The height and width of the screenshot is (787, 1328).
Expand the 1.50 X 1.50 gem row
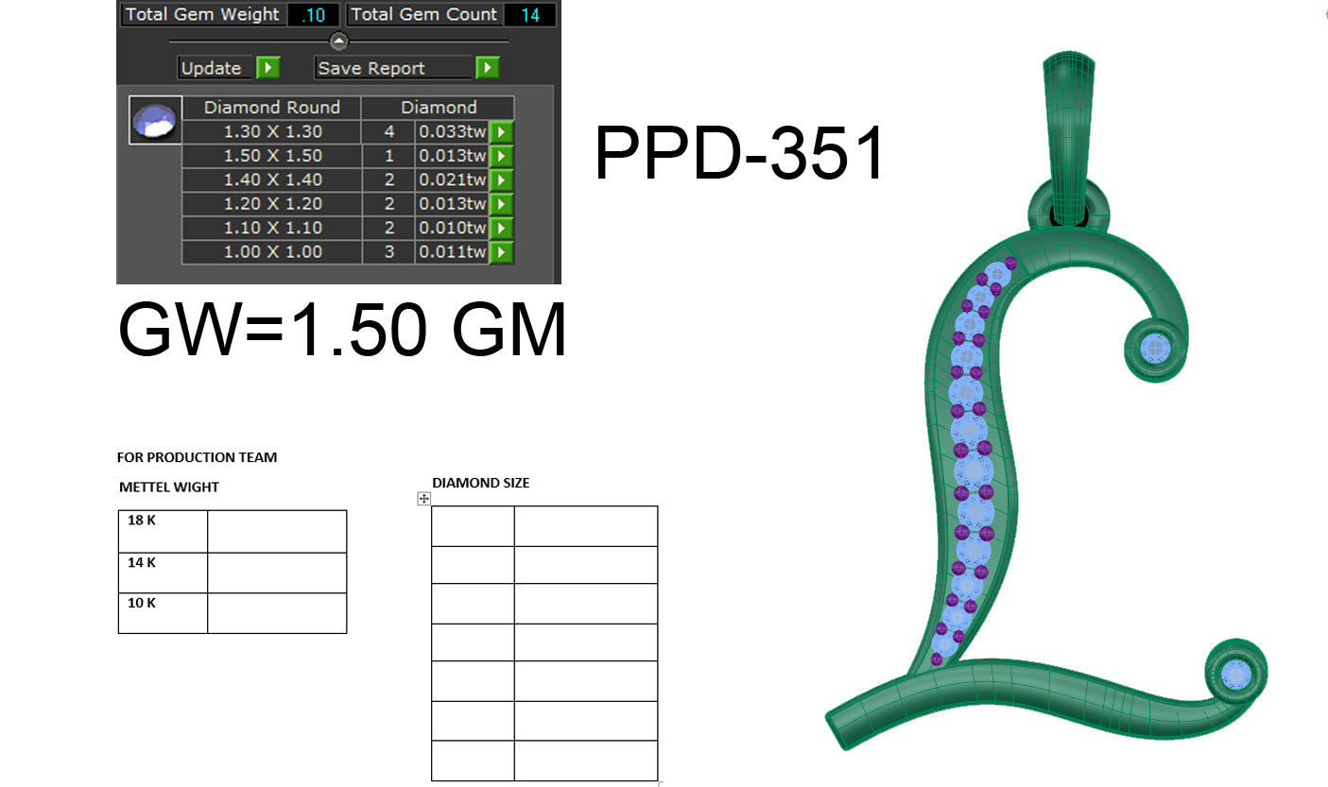pos(504,155)
